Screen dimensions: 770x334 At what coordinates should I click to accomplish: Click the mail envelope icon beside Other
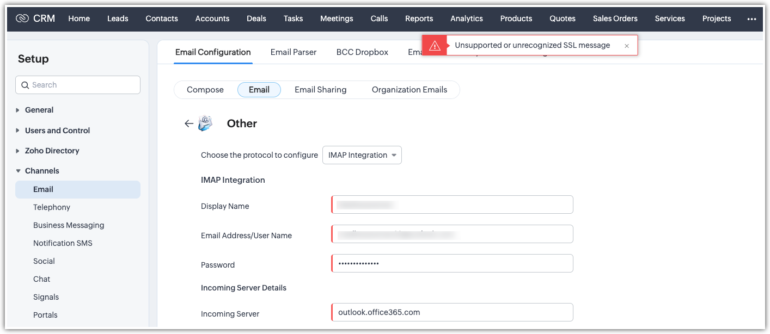[x=205, y=123]
